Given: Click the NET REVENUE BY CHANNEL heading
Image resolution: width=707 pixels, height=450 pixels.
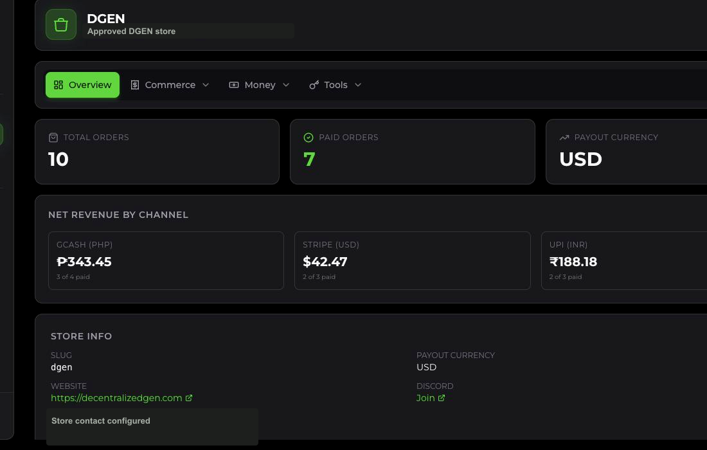Looking at the screenshot, I should (x=118, y=215).
